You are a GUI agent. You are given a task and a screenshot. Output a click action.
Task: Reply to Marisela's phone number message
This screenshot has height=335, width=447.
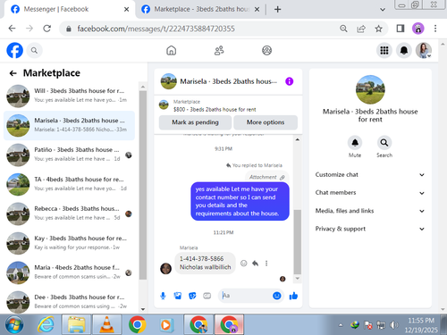point(256,264)
